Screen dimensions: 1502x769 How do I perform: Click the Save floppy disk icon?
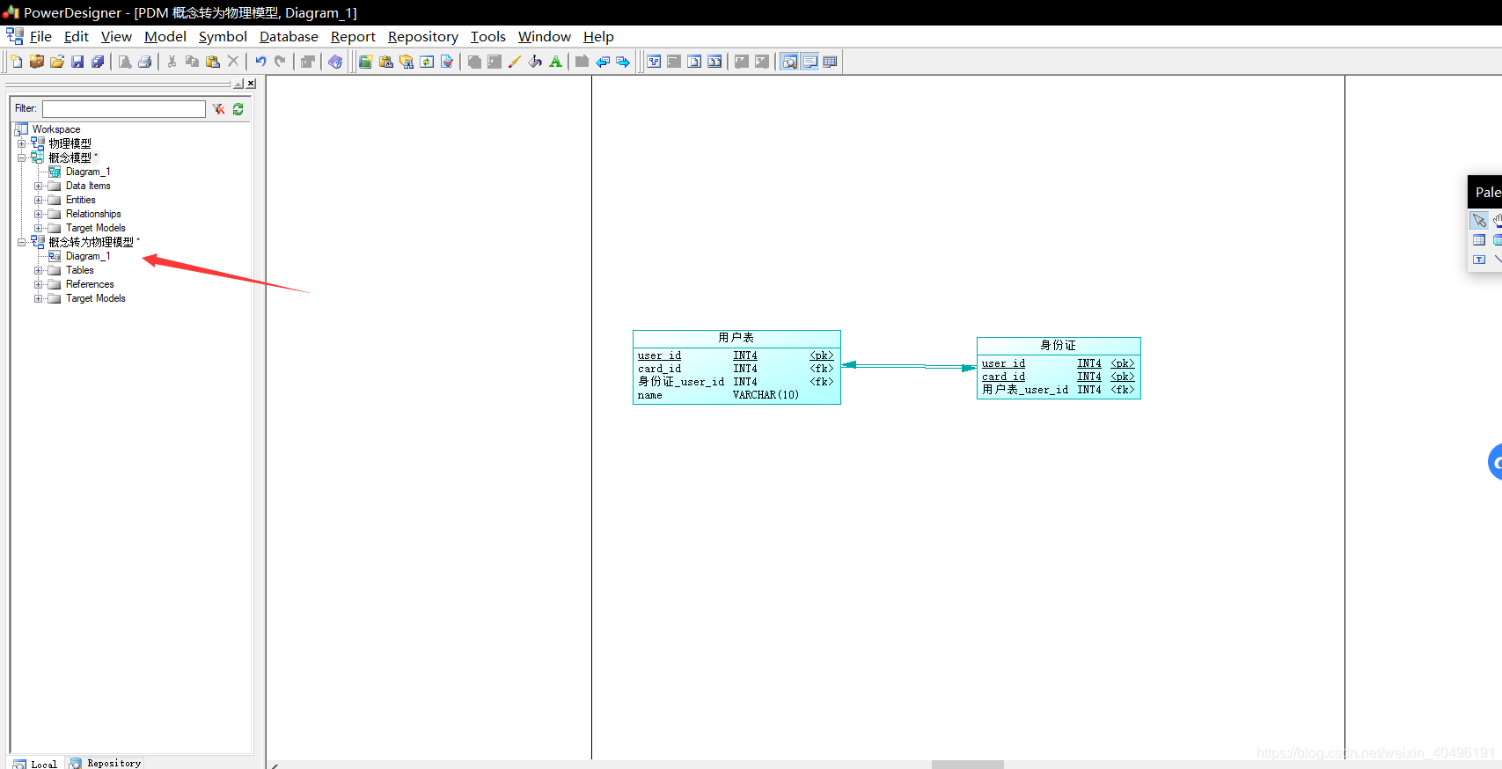pyautogui.click(x=77, y=62)
